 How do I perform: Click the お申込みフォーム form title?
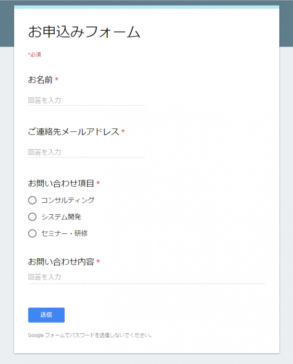click(84, 31)
